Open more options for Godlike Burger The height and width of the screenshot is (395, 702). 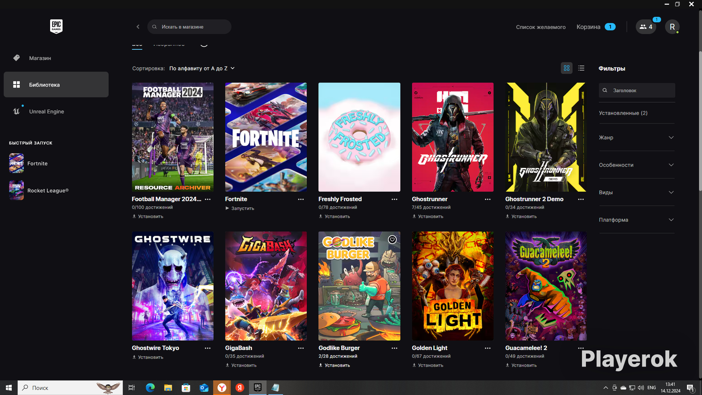pyautogui.click(x=394, y=348)
